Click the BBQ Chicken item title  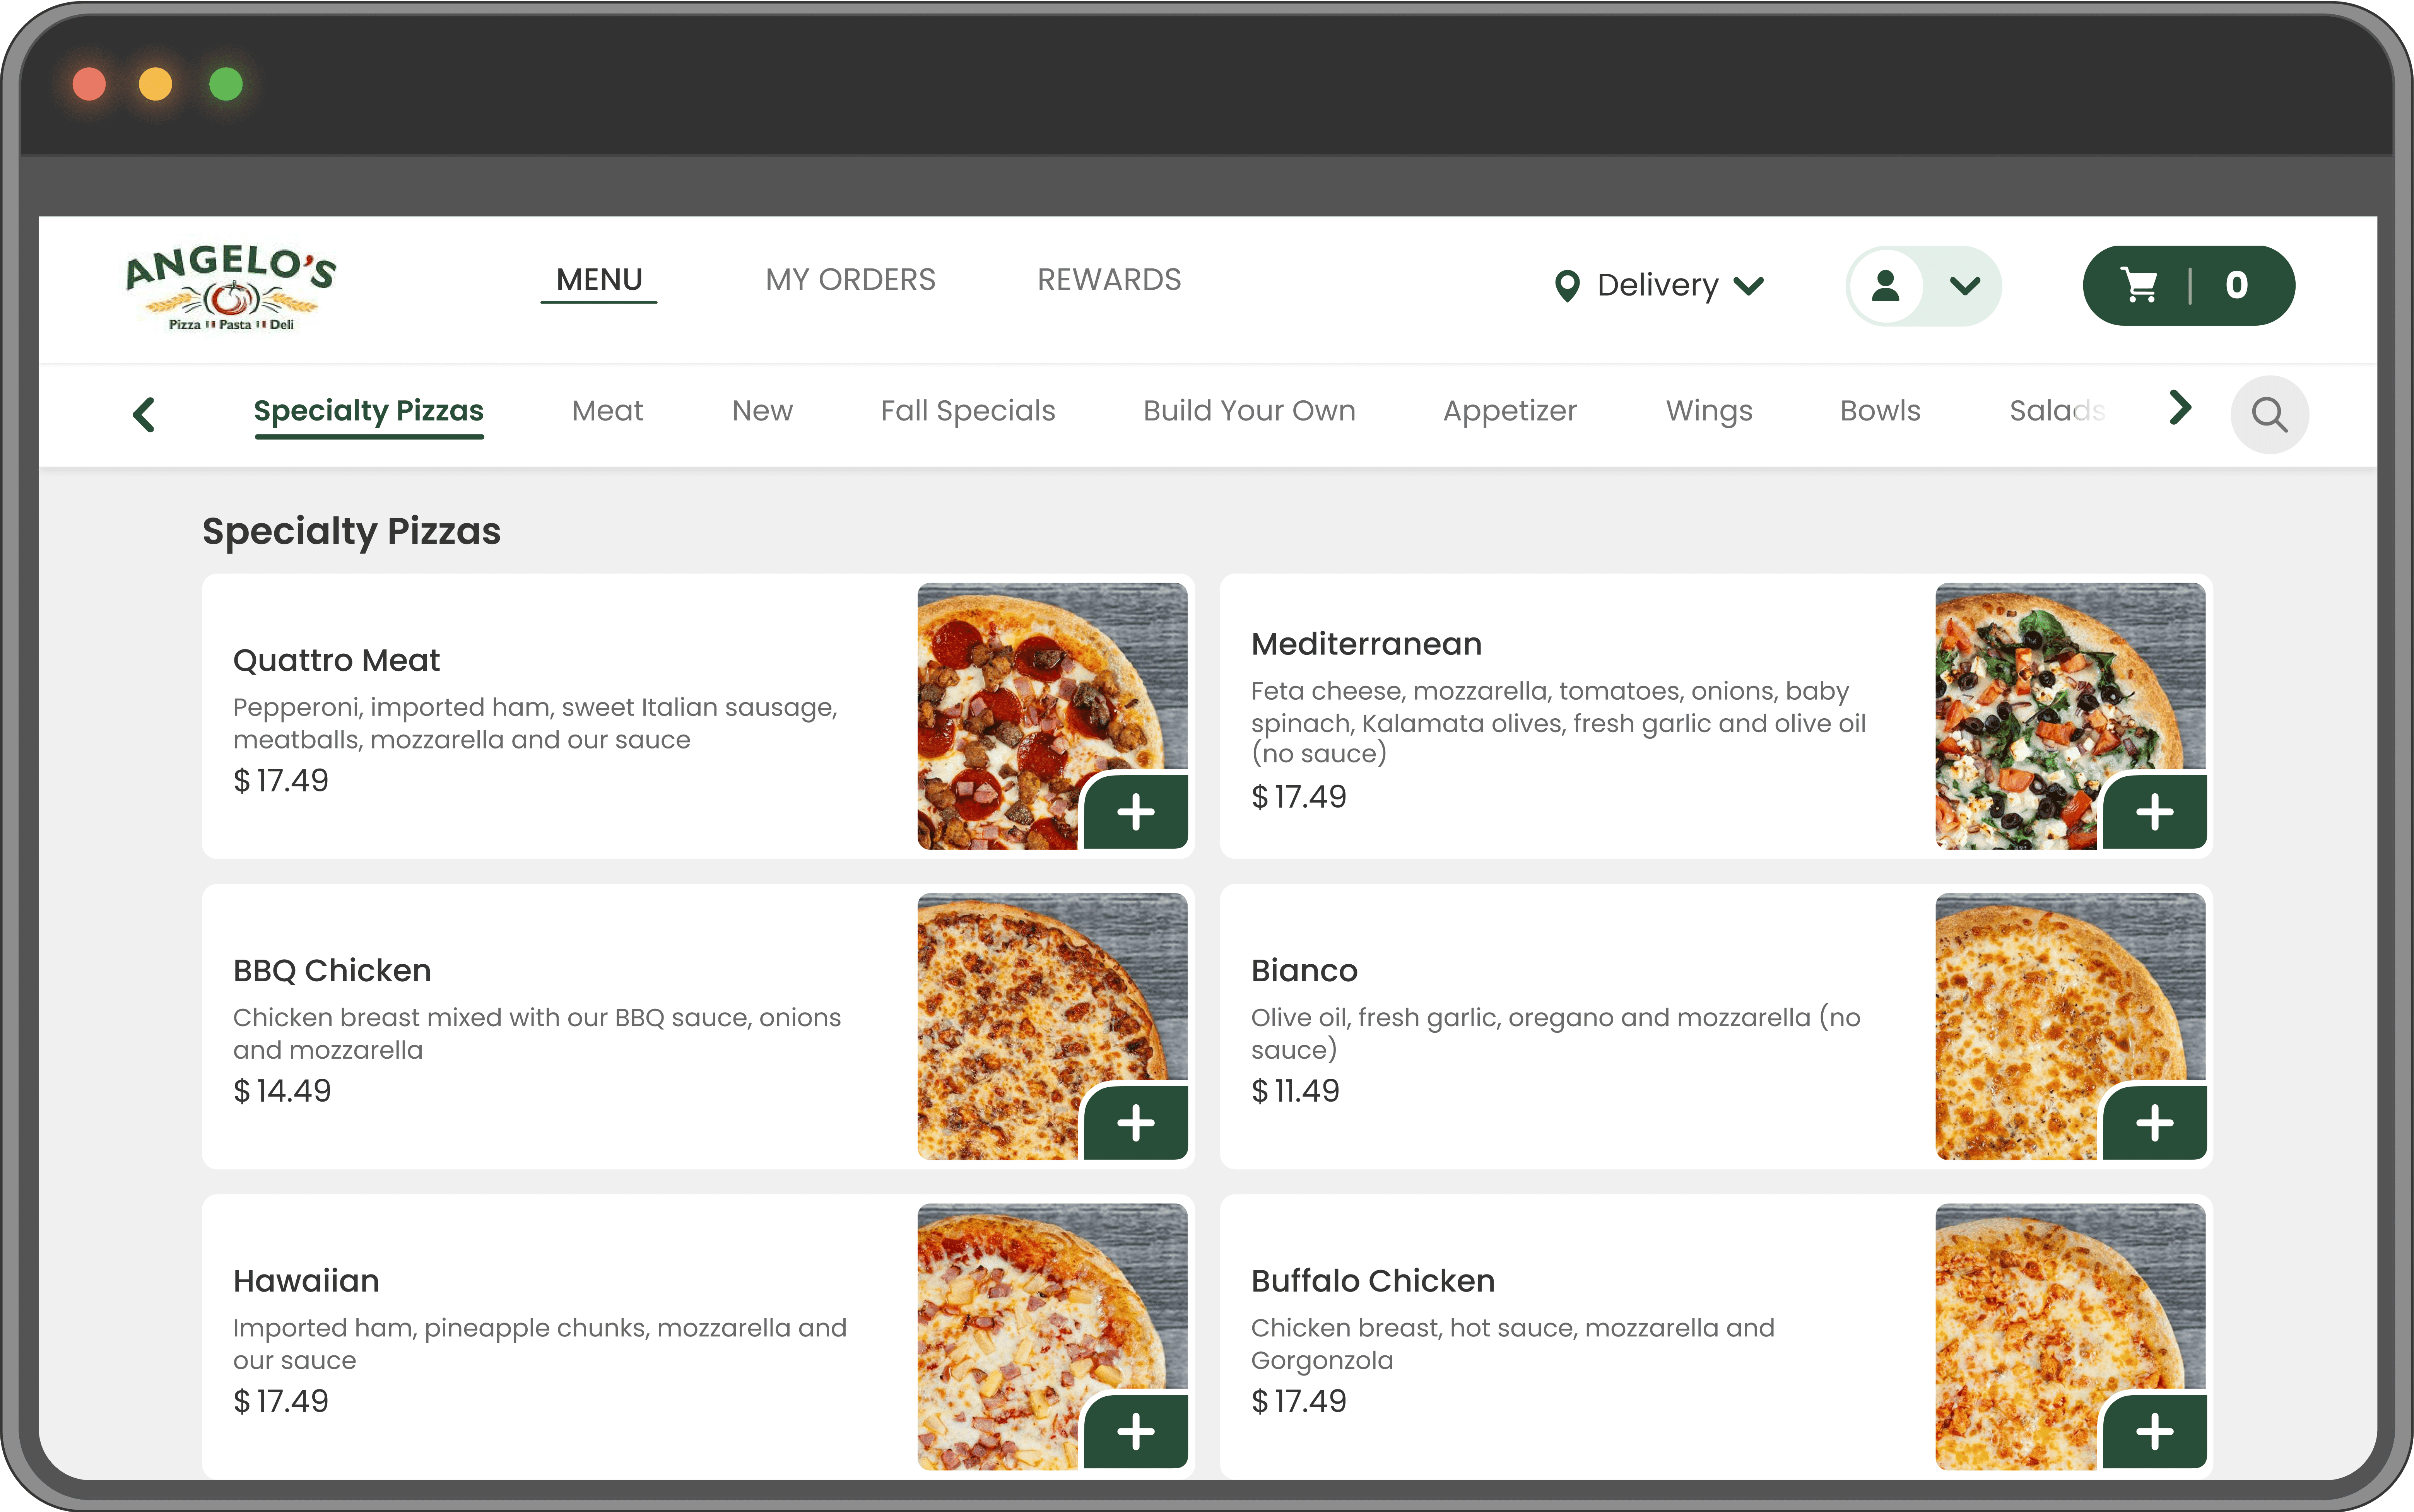click(x=332, y=970)
